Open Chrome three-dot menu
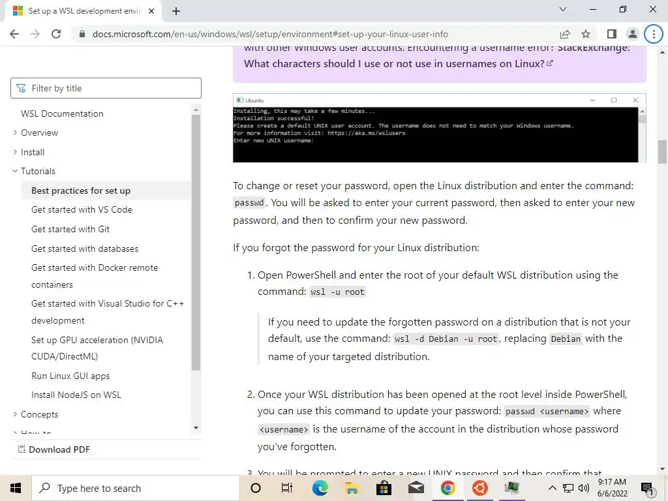668x501 pixels. (654, 34)
